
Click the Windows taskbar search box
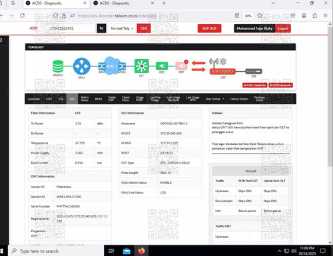(x=56, y=251)
